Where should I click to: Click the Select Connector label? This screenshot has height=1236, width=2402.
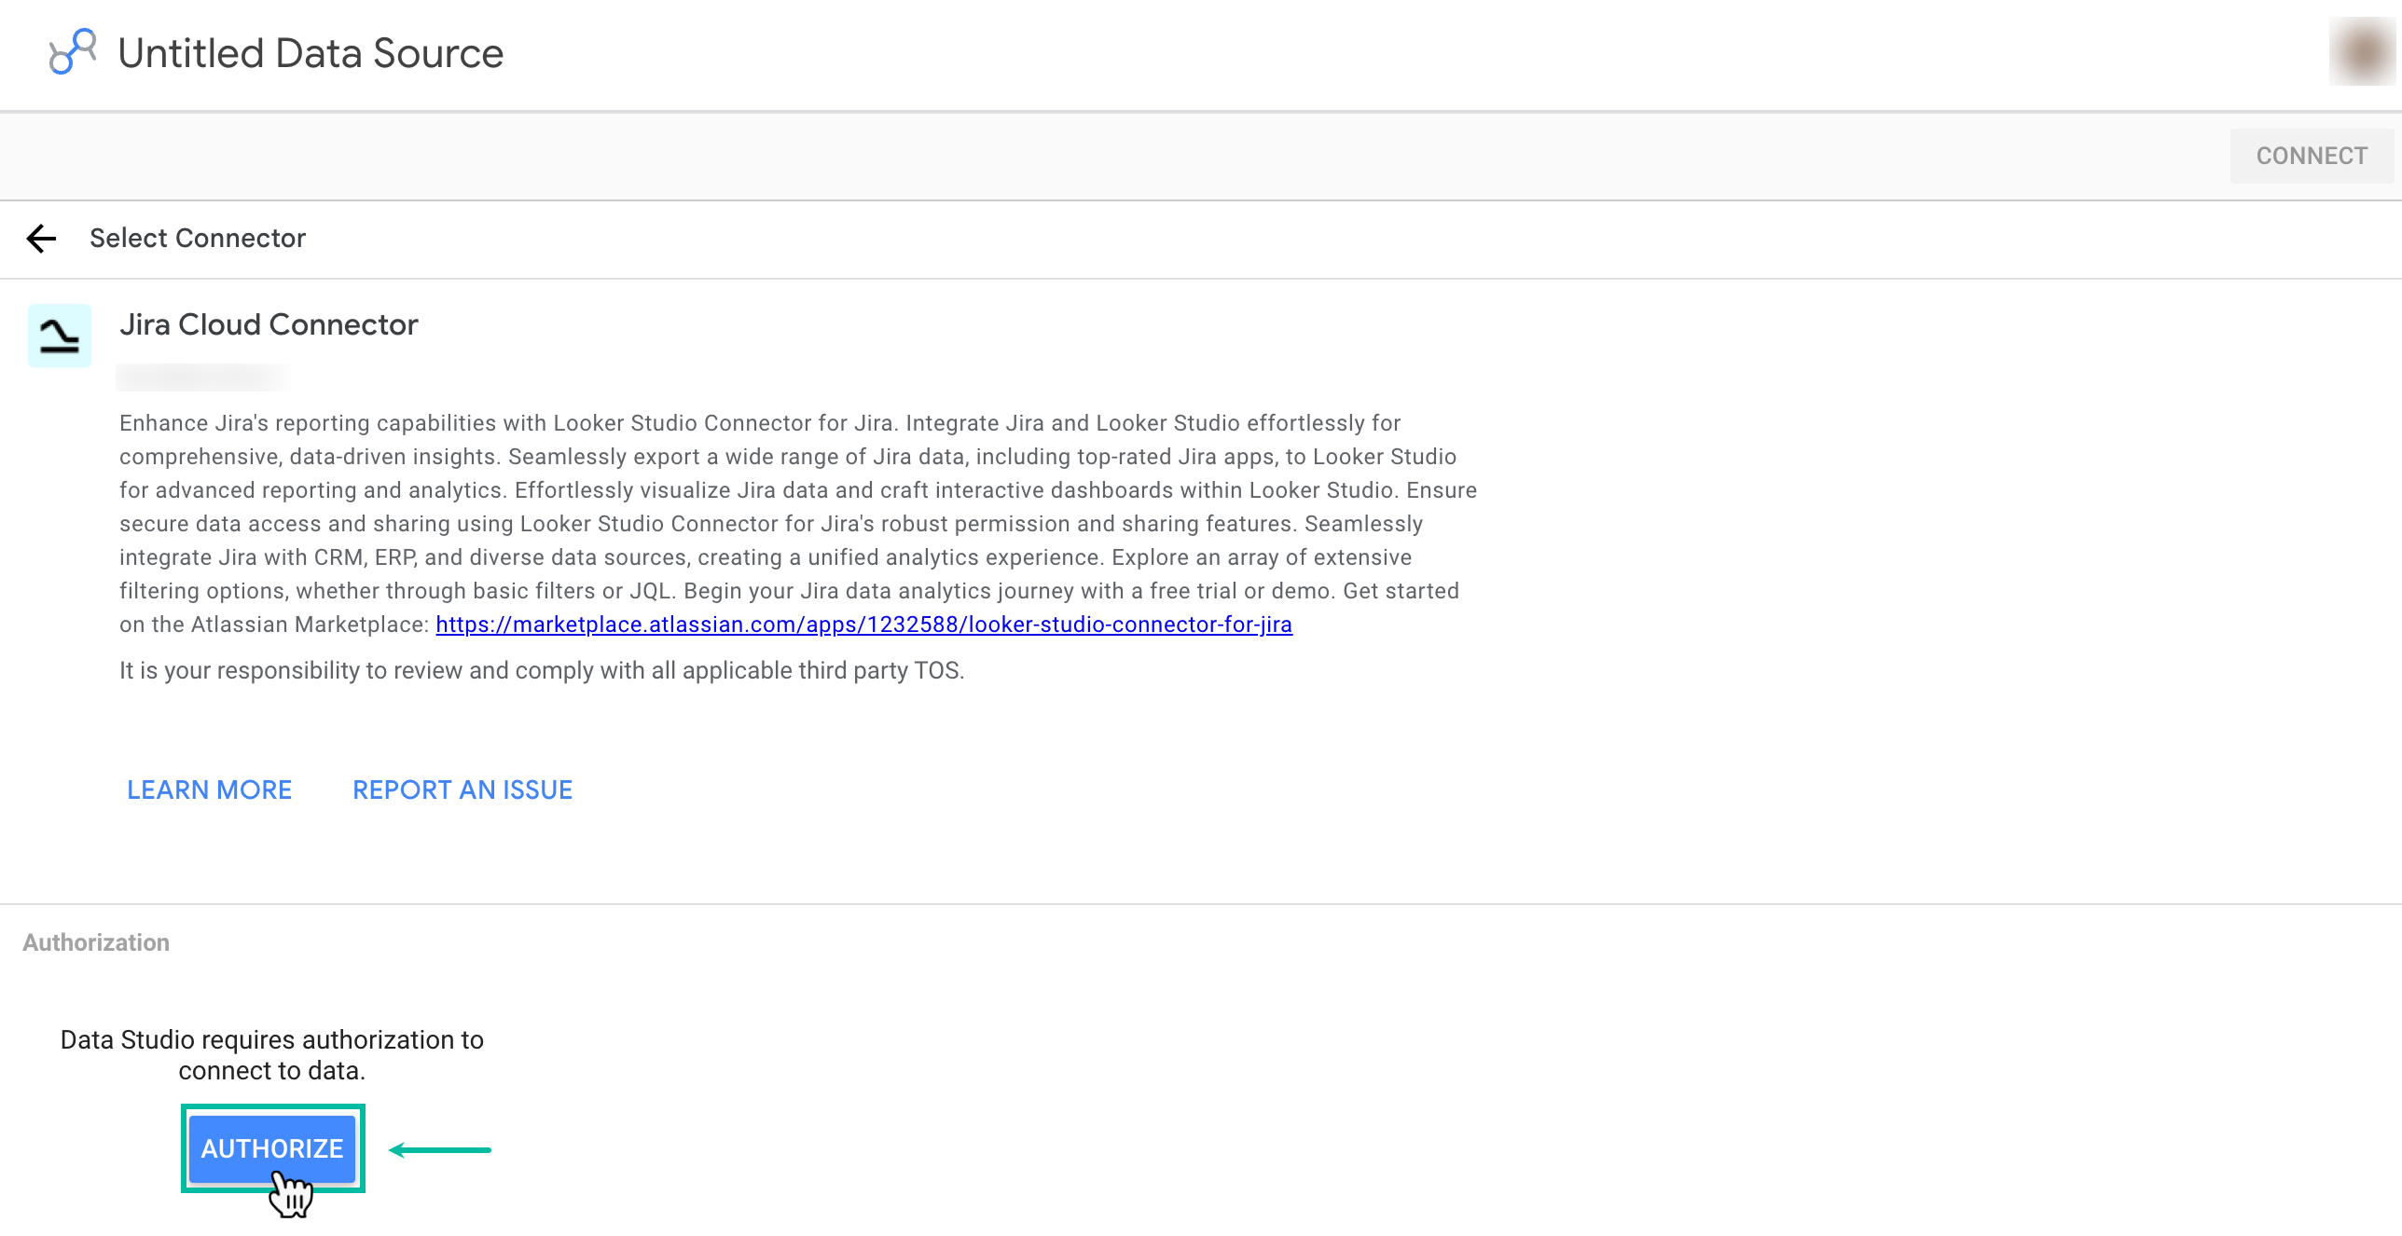point(198,239)
